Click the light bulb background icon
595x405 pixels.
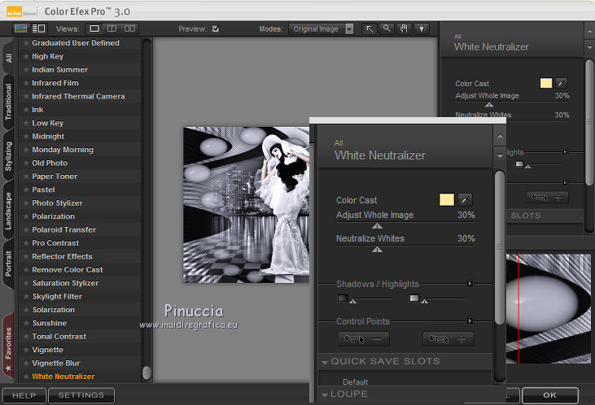click(422, 28)
